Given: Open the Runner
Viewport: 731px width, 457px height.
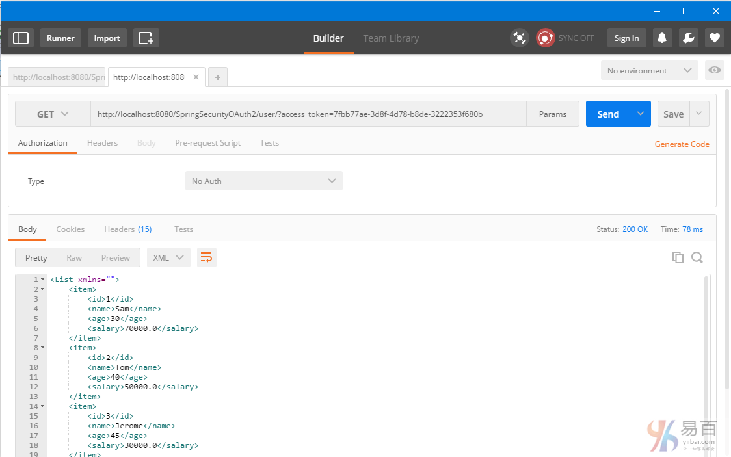Looking at the screenshot, I should pos(60,38).
